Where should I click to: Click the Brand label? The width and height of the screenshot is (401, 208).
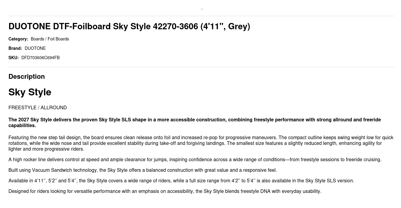[x=15, y=48]
